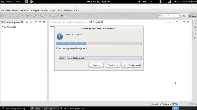Image resolution: width=197 pixels, height=110 pixels.
Task: Cancel the software installation
Action: (x=96, y=65)
